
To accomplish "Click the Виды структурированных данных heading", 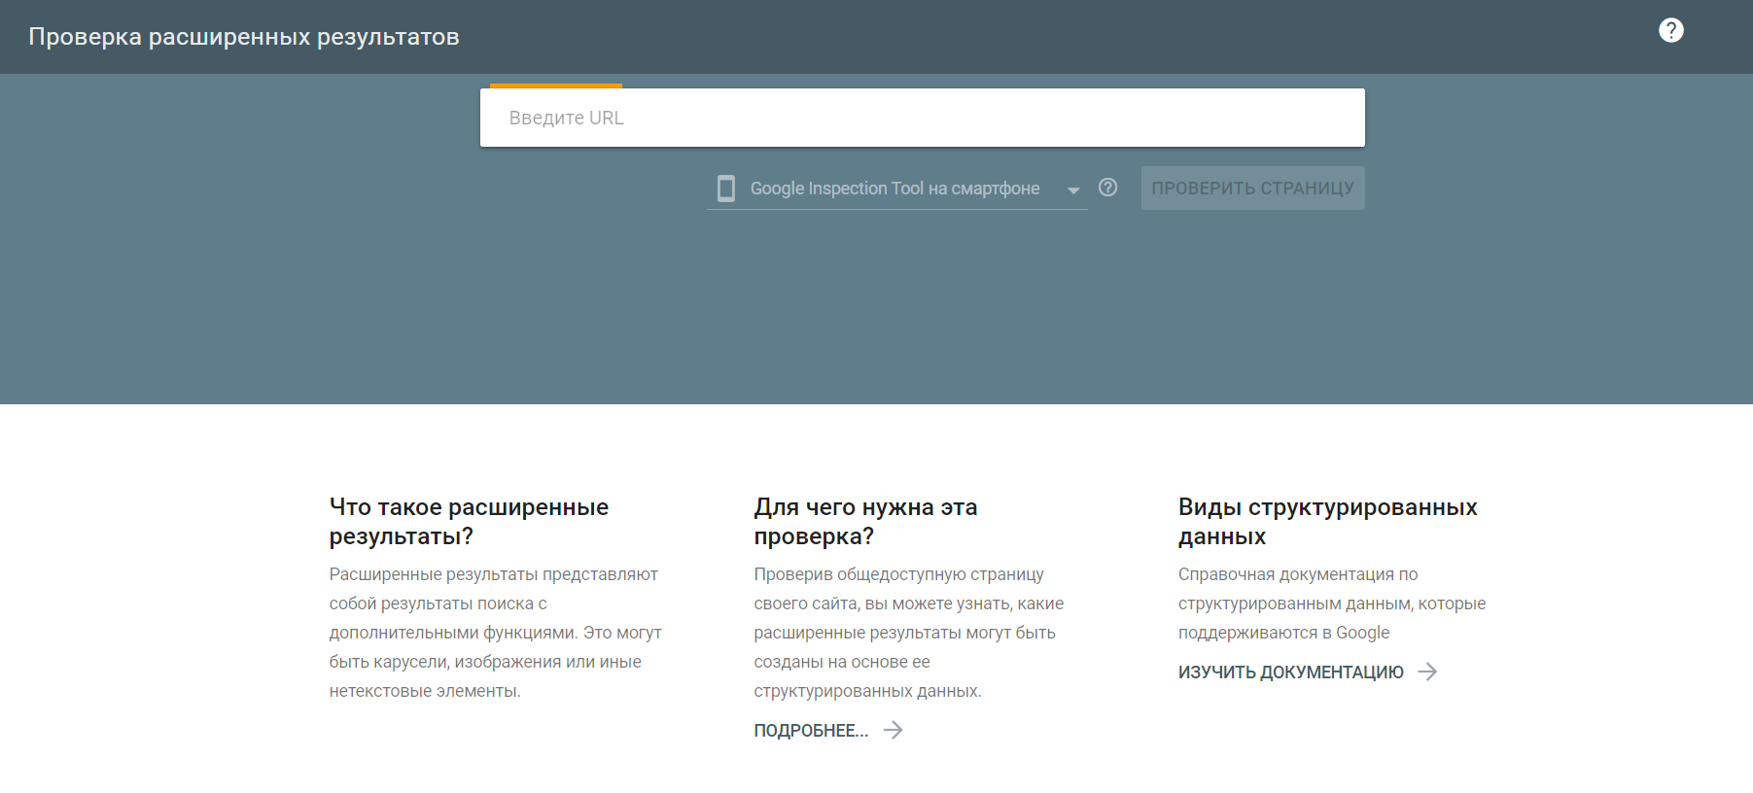I will pos(1327,521).
